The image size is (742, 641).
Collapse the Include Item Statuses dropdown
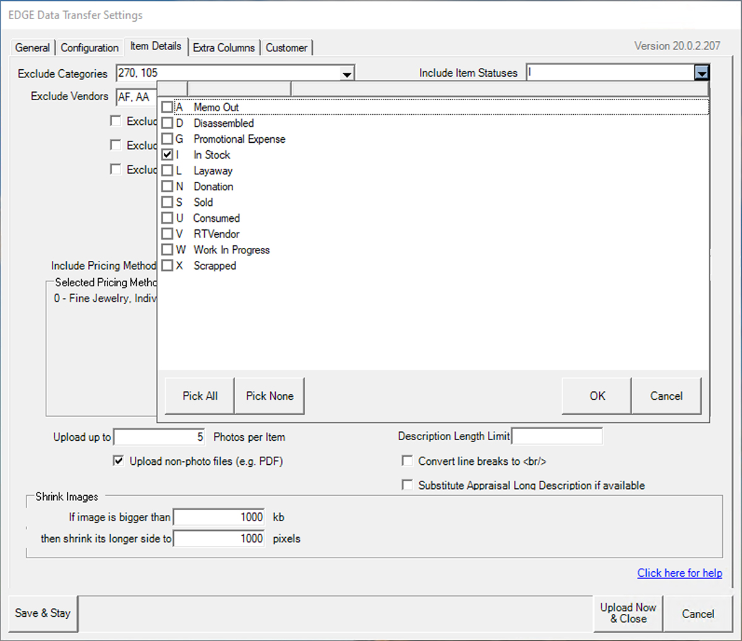701,74
